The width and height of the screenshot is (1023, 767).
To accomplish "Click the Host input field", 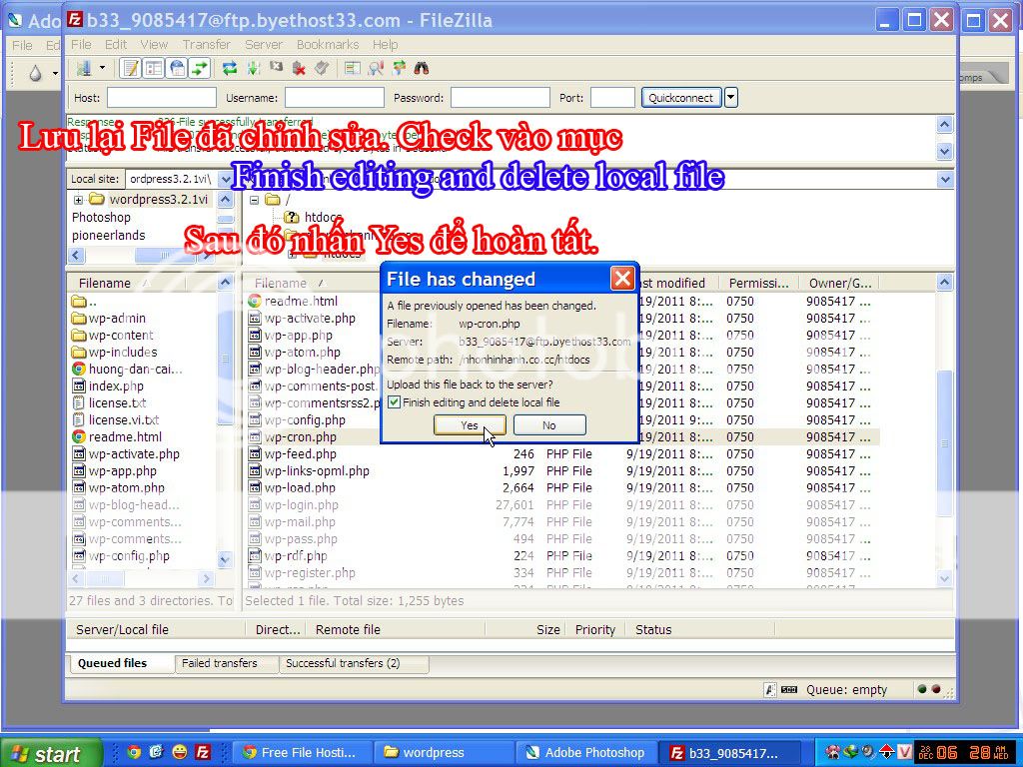I will point(162,98).
